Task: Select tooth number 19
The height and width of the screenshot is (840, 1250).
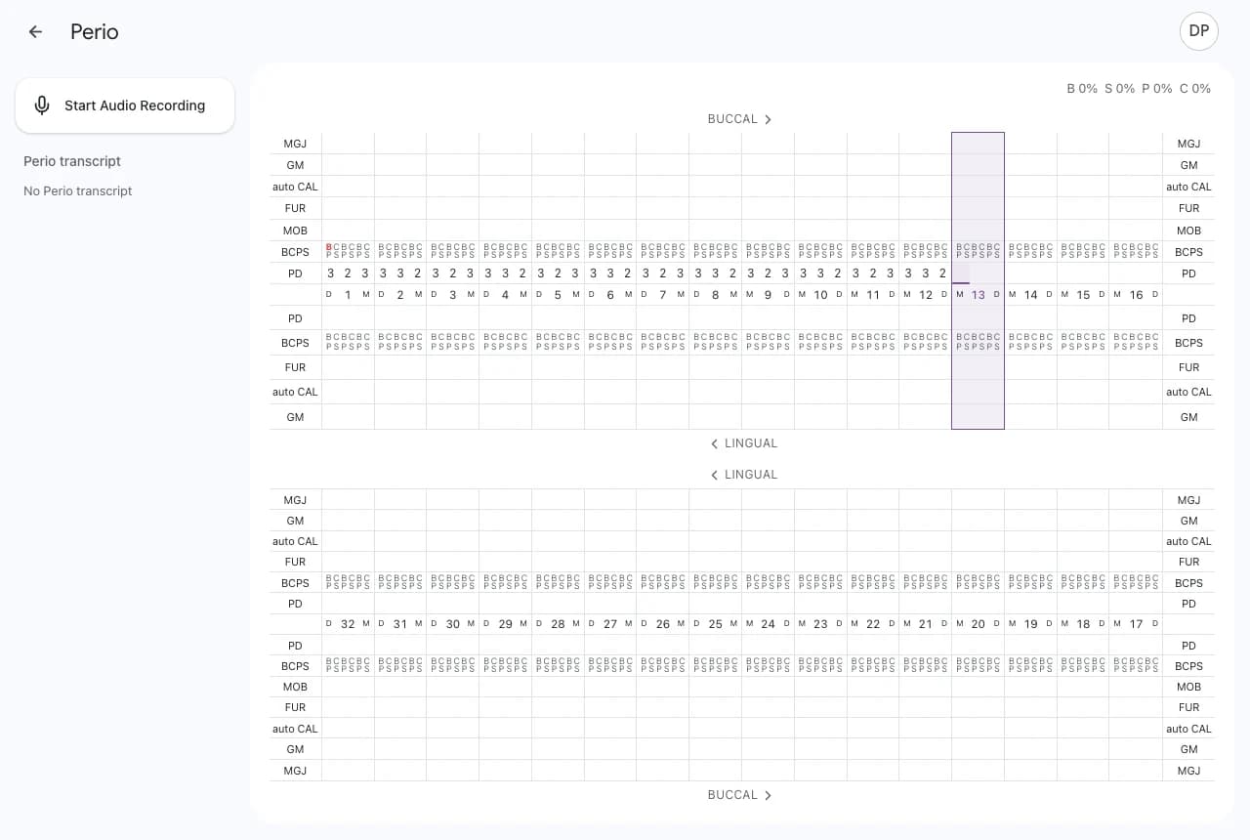Action: pyautogui.click(x=1031, y=624)
